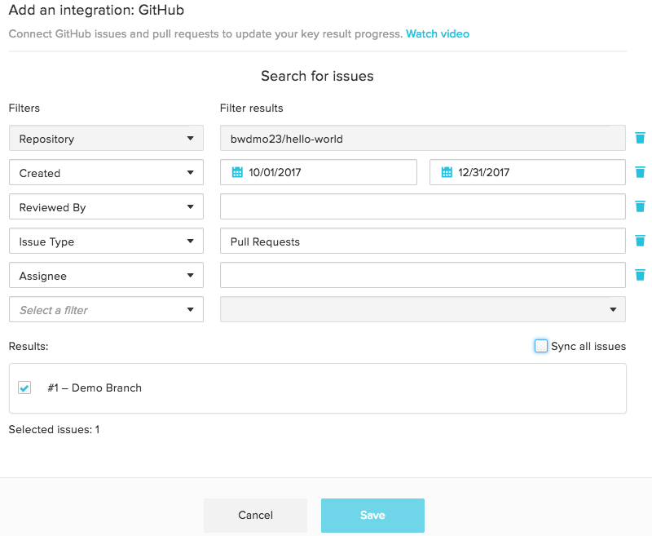Open the Select a filter dropdown

point(106,309)
